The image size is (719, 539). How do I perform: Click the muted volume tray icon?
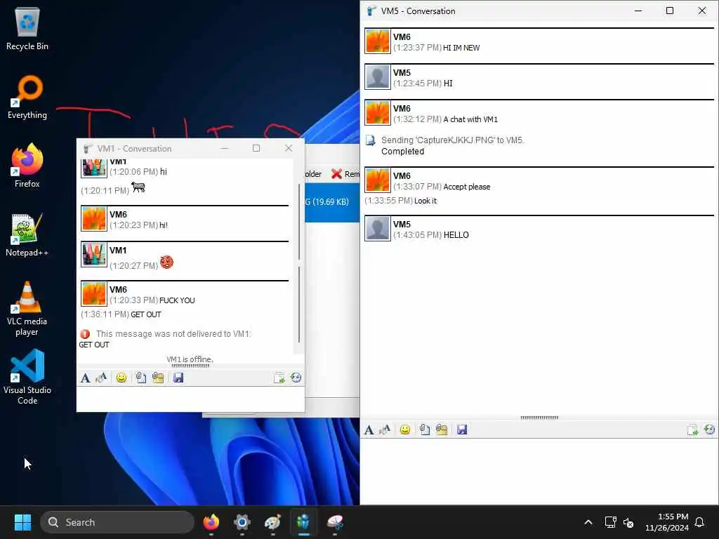coord(628,522)
